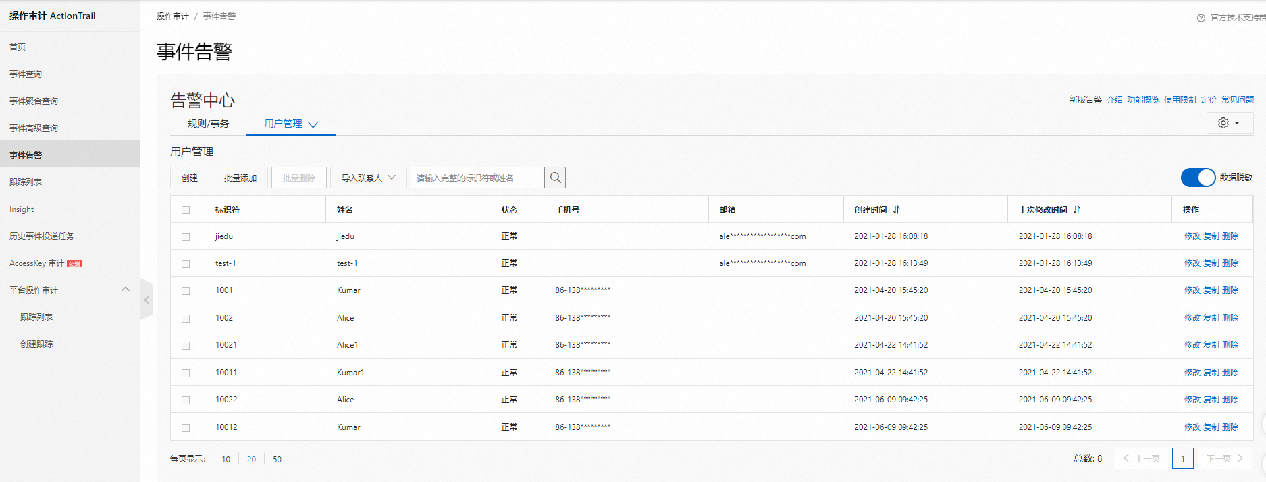Sort by last modified time column
1266x482 pixels.
click(1077, 210)
